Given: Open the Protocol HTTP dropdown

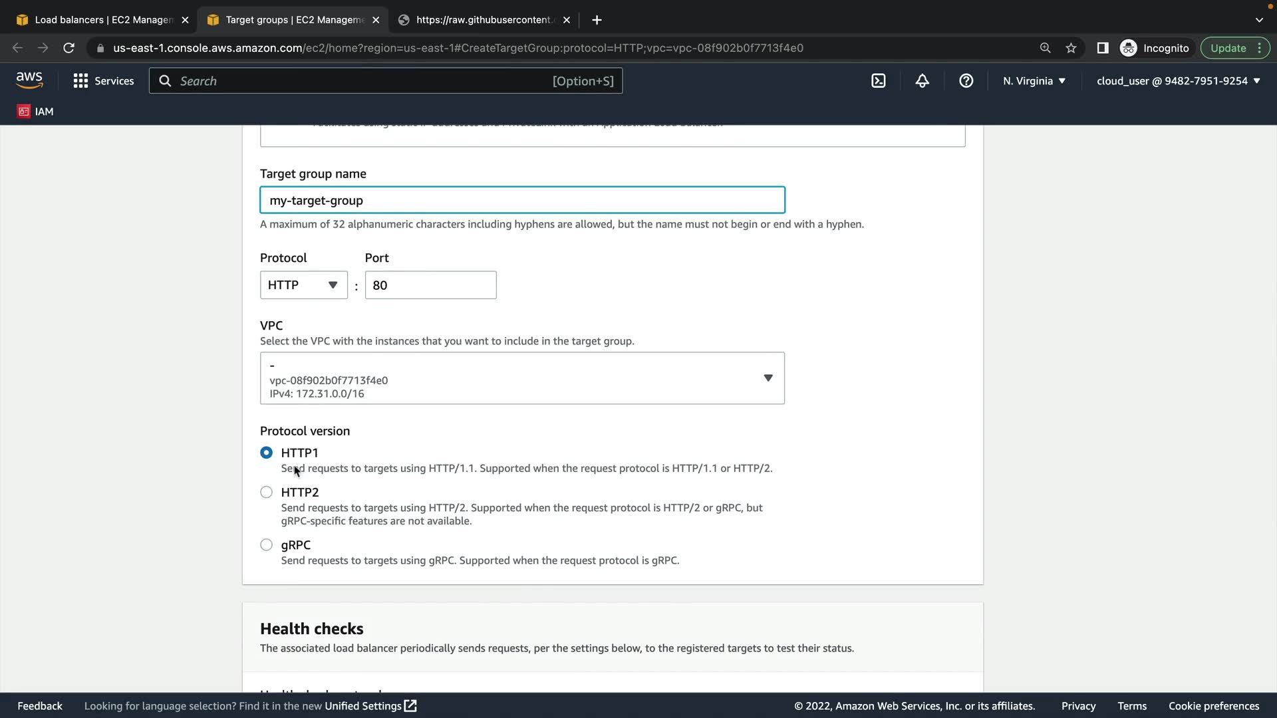Looking at the screenshot, I should click(303, 285).
